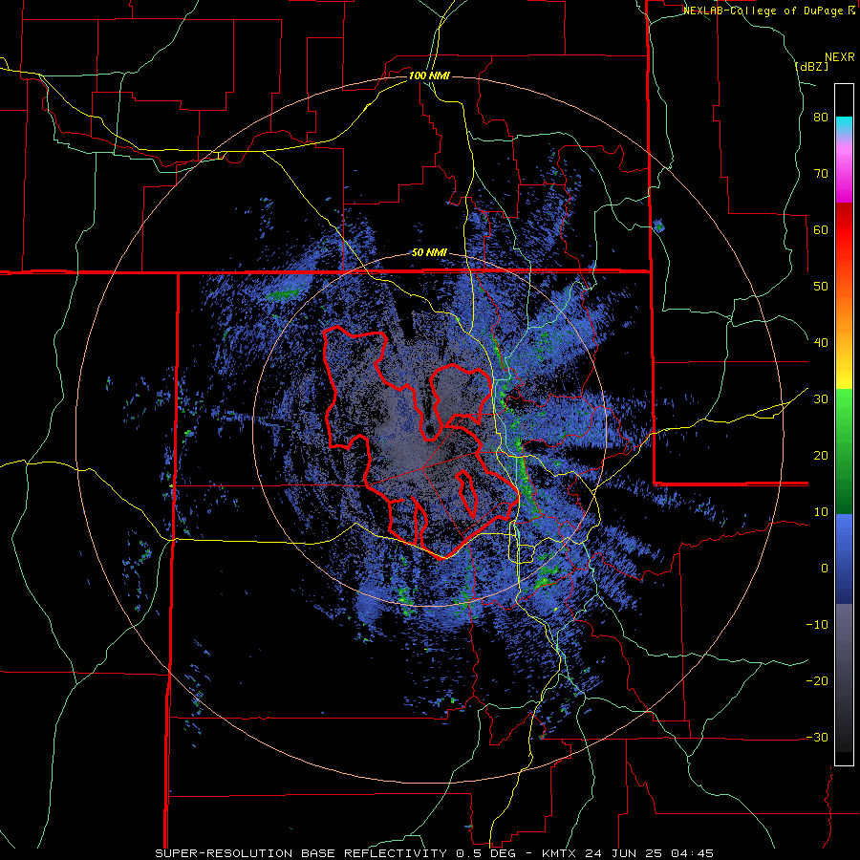860x860 pixels.
Task: Click the KMTX station identifier in caption
Action: tap(560, 853)
